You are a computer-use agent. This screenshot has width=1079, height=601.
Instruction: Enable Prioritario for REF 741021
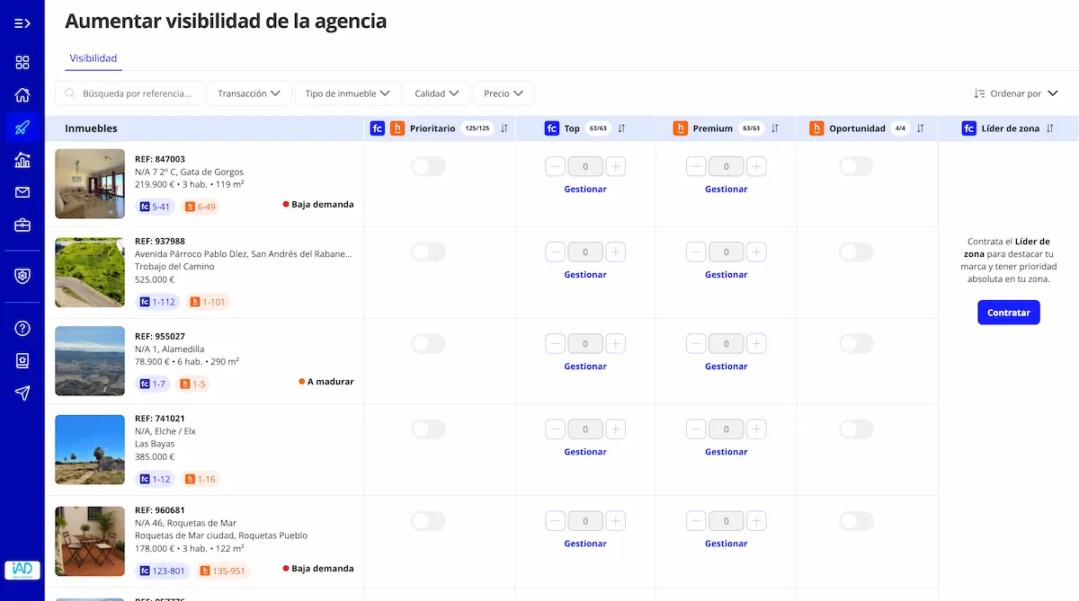tap(428, 429)
